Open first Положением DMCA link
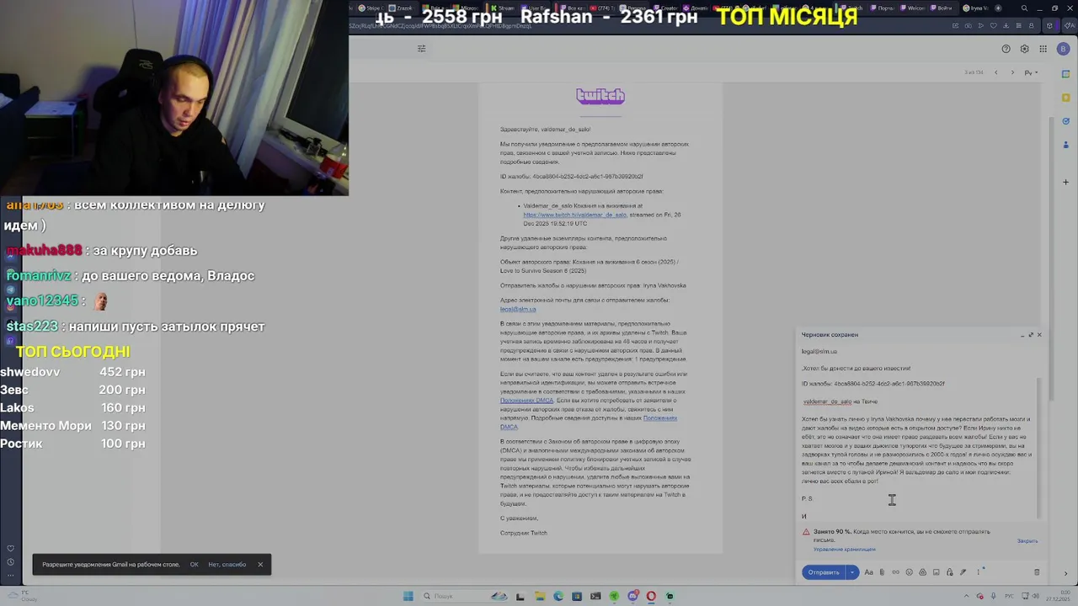The height and width of the screenshot is (606, 1078). point(526,401)
